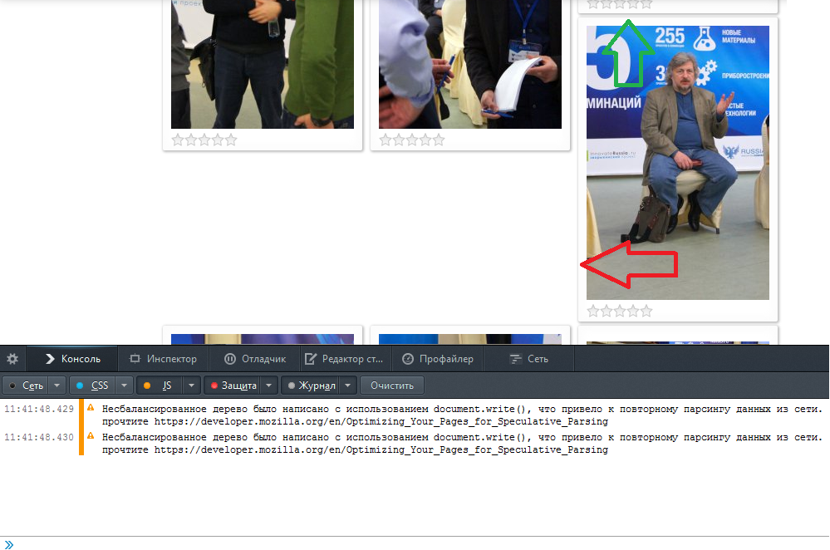Toggle the CSS console filter
Viewport: 830px width, 550px height.
point(92,385)
